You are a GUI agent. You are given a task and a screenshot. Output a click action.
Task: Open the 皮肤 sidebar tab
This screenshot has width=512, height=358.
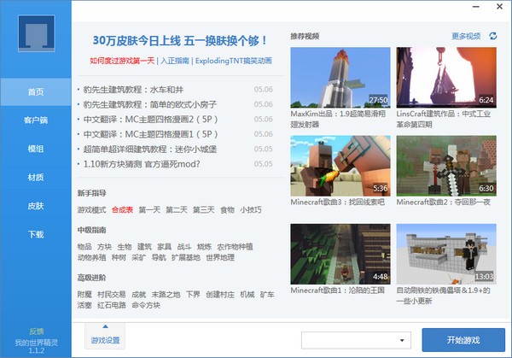pos(36,206)
